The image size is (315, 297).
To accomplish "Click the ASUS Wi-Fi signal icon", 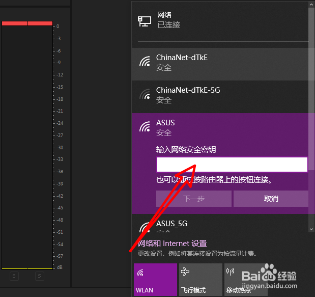I will 145,126.
